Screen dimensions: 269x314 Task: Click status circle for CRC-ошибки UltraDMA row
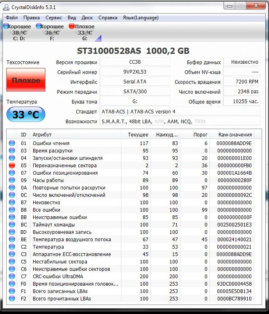coord(12,276)
